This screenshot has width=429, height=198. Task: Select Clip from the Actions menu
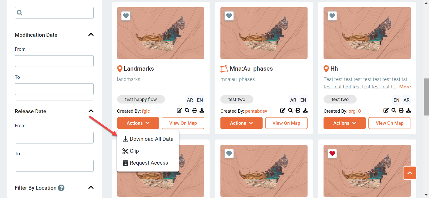pyautogui.click(x=131, y=151)
